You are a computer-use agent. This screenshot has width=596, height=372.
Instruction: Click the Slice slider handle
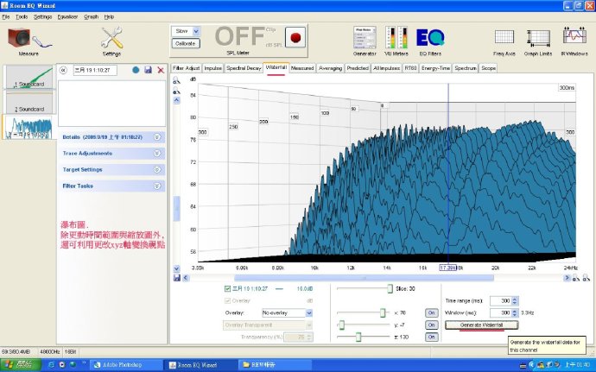pyautogui.click(x=390, y=289)
